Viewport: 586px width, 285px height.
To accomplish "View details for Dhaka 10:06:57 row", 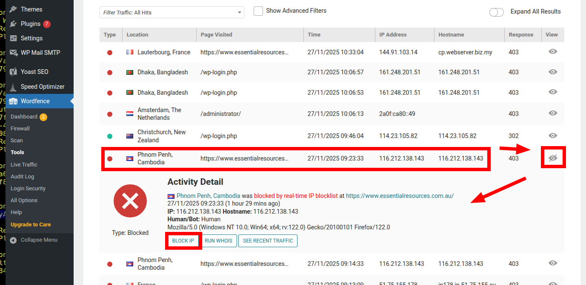I will (x=553, y=72).
